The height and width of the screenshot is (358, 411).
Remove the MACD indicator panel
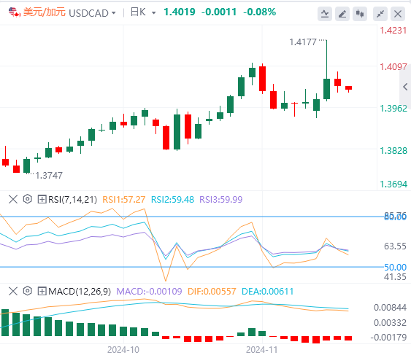tap(13, 291)
